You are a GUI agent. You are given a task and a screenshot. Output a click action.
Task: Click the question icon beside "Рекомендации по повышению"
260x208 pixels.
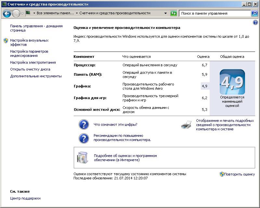coord(84,138)
